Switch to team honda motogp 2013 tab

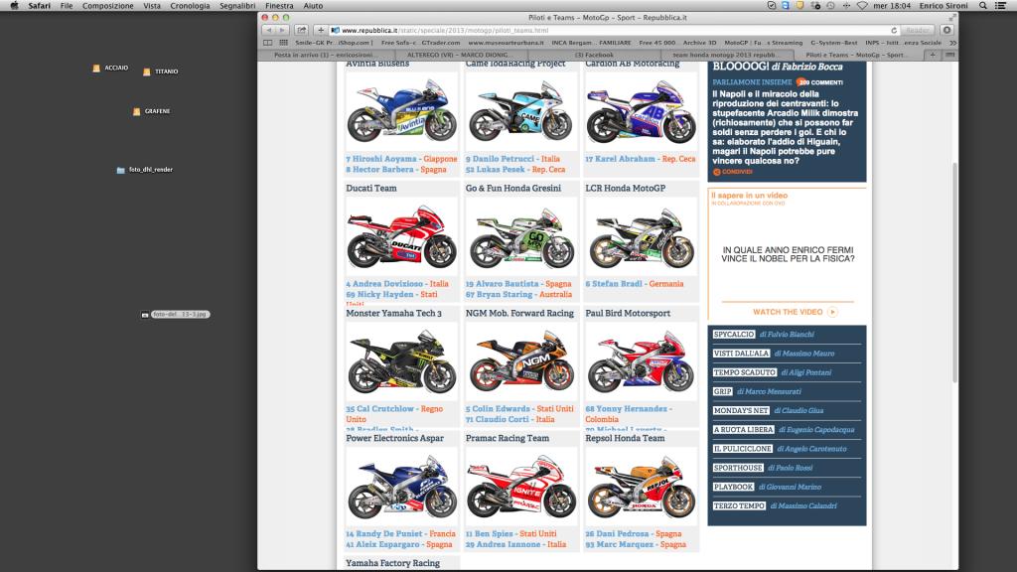(729, 56)
